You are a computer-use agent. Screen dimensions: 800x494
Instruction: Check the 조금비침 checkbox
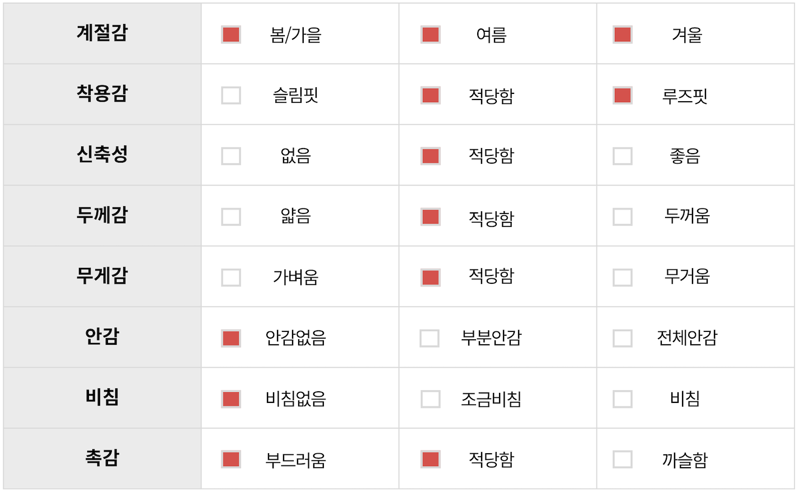(430, 399)
